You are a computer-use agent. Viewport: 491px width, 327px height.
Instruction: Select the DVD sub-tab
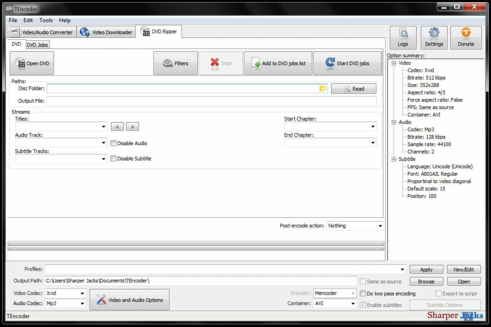[16, 44]
